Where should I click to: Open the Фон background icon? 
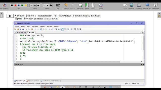pos(58,5)
